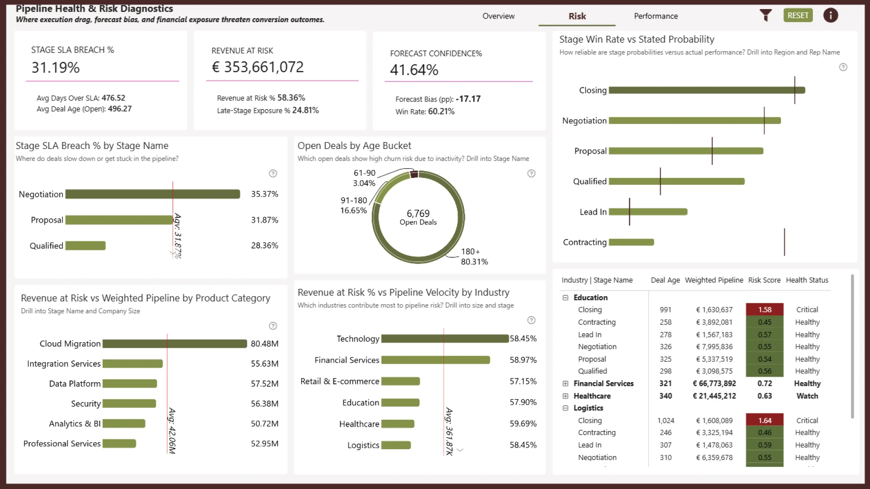Expand the Healthcare row
The width and height of the screenshot is (870, 489).
point(565,396)
